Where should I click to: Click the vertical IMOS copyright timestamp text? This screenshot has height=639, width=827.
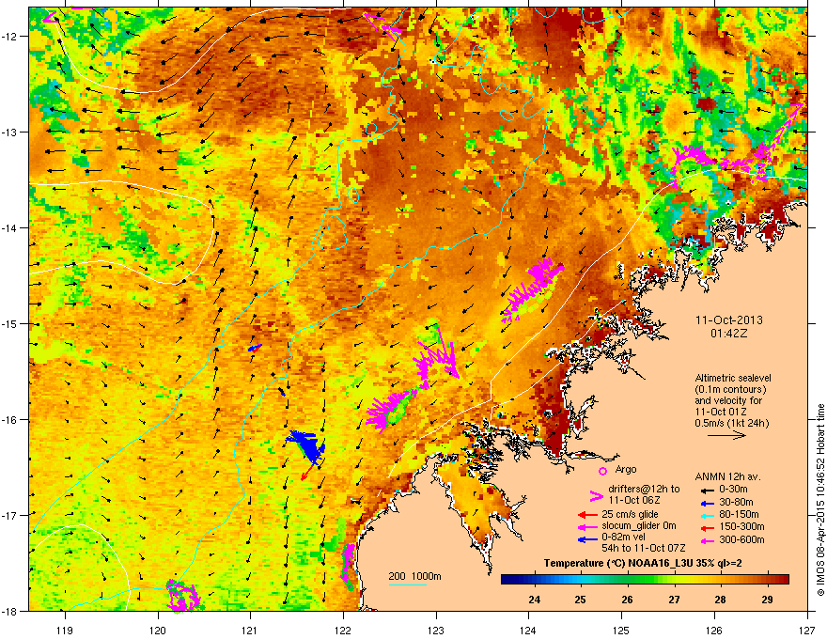pos(820,500)
